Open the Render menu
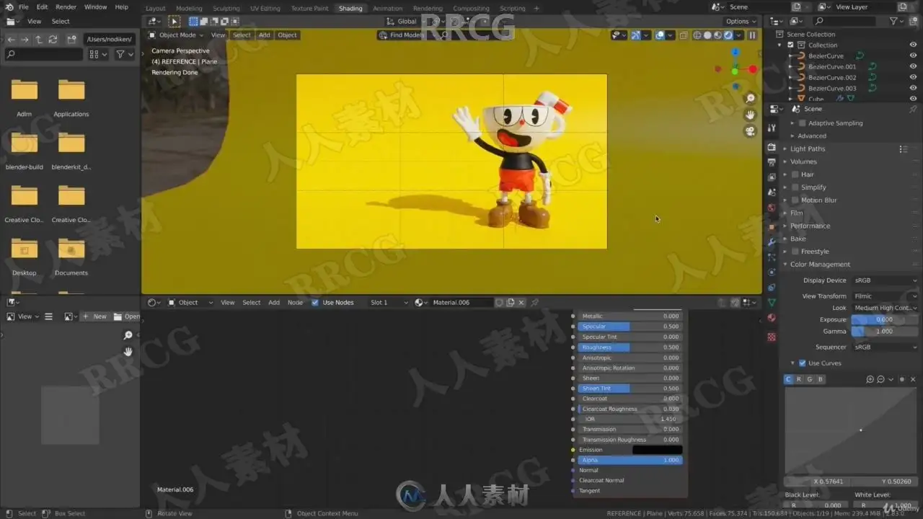 pyautogui.click(x=66, y=7)
